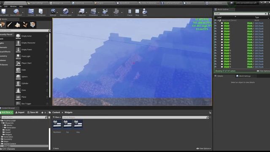Screen dimensions: 270x152
Task: Launch Marketplace from toolbar
Action: 40,12
